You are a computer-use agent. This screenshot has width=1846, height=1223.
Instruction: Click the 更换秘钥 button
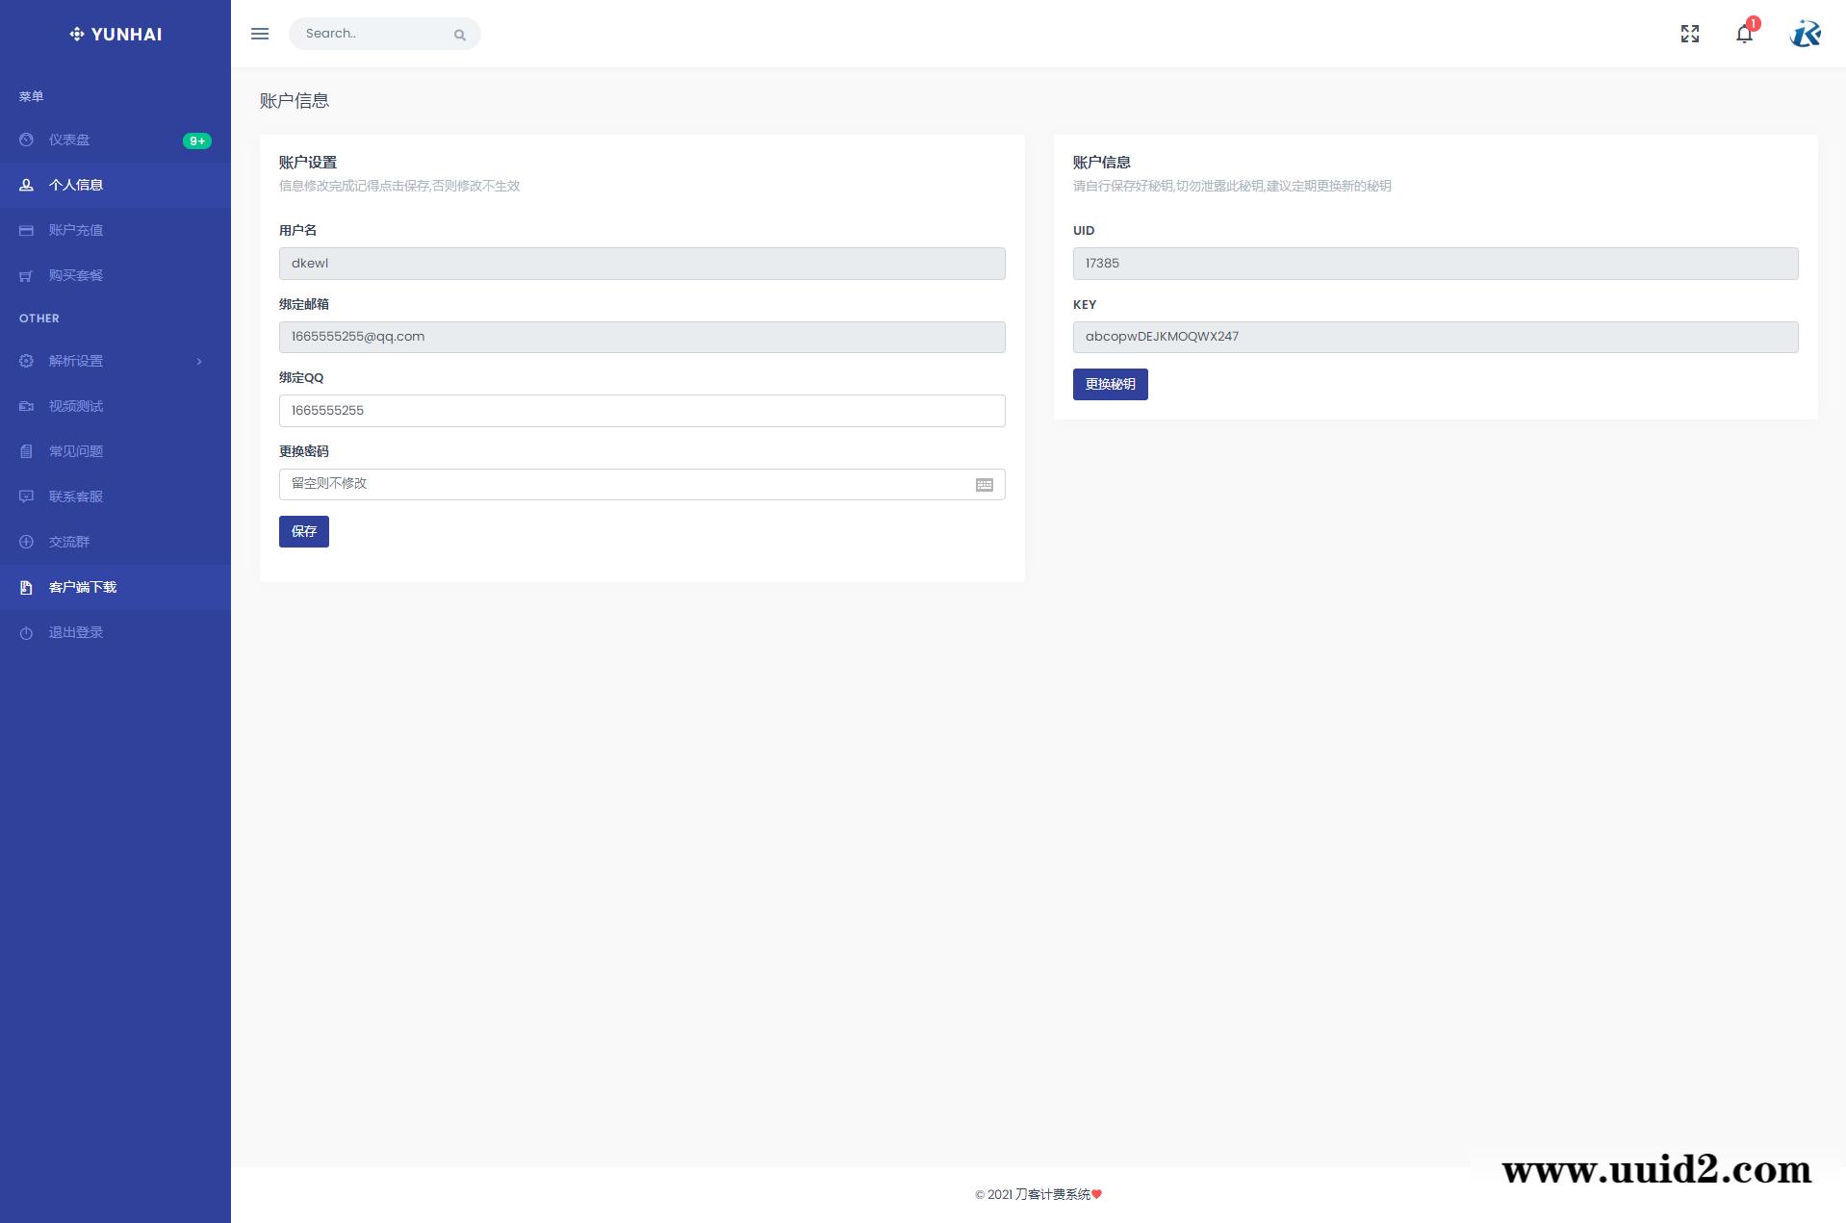(1110, 385)
